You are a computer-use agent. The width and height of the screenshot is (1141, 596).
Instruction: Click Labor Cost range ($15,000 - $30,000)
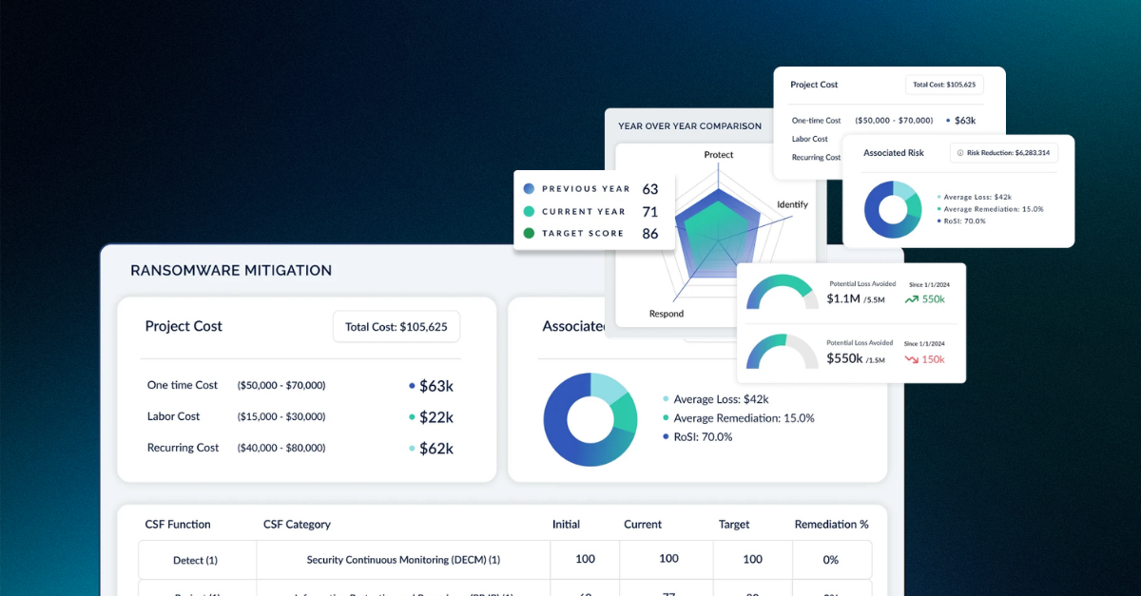281,416
